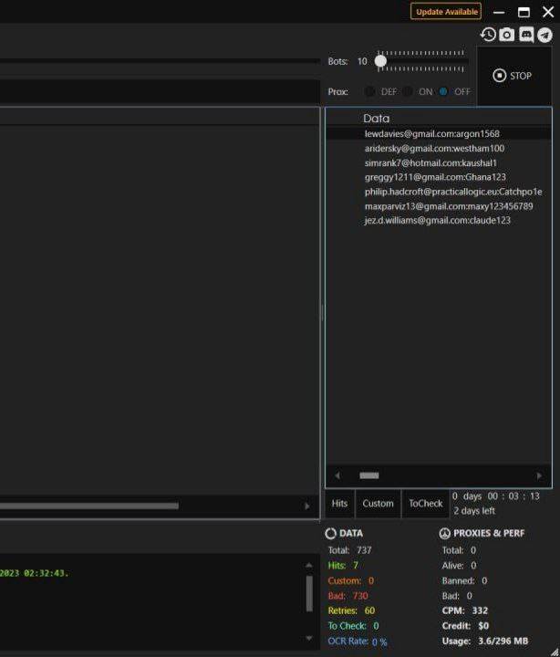This screenshot has height=657, width=560.
Task: Open the history clock icon
Action: [488, 35]
